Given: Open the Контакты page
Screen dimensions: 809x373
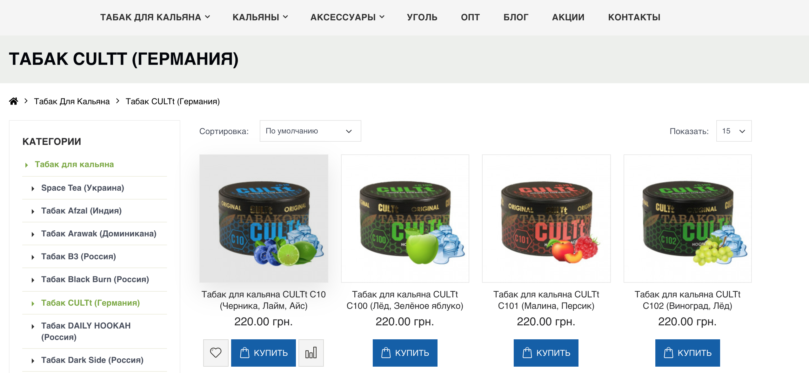Looking at the screenshot, I should [634, 17].
